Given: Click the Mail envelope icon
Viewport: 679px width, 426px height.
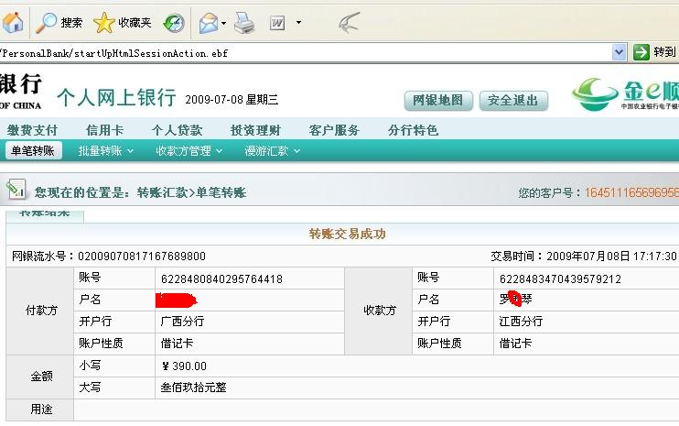Looking at the screenshot, I should tap(209, 23).
